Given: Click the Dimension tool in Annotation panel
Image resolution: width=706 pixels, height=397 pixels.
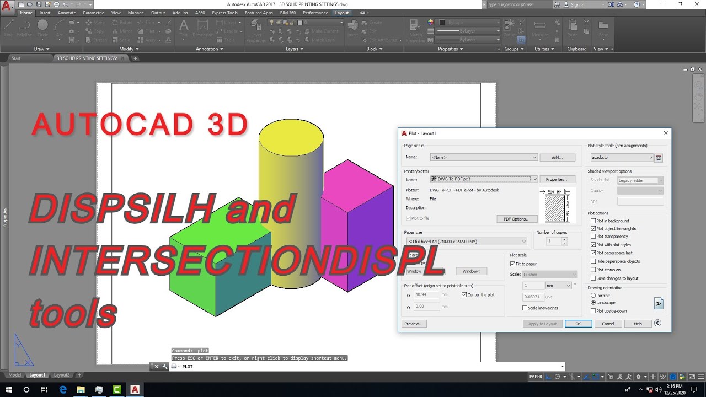Looking at the screenshot, I should point(203,28).
